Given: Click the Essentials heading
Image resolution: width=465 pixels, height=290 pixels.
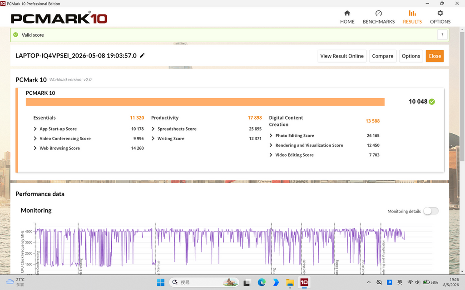Looking at the screenshot, I should (x=45, y=118).
